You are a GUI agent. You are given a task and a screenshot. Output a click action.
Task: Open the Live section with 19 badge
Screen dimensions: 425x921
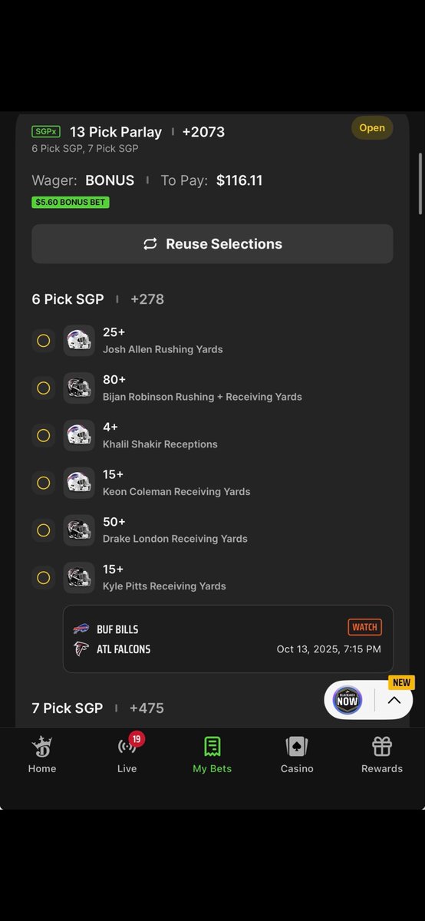click(x=127, y=754)
